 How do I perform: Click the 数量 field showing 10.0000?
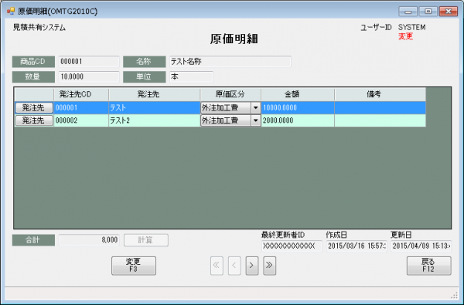click(89, 77)
